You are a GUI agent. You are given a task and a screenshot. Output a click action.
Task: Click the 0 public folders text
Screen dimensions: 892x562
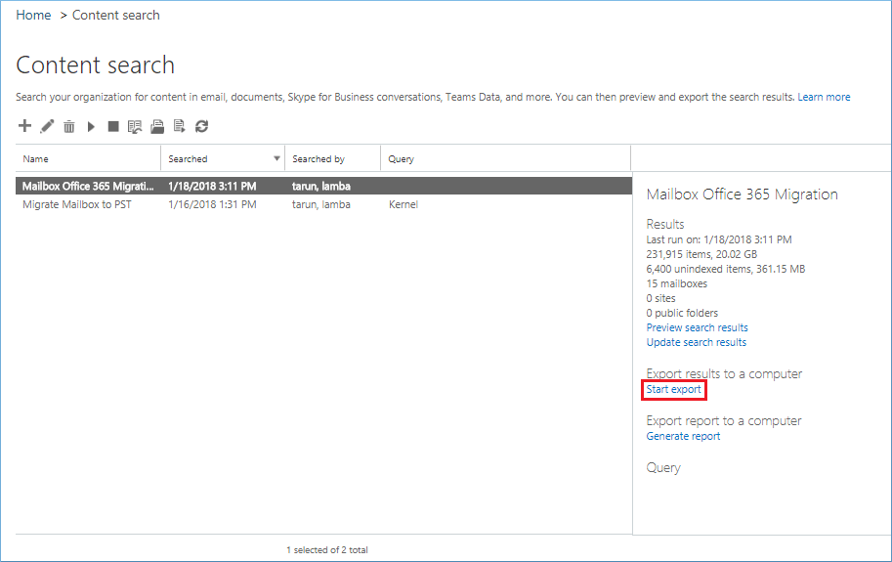click(682, 313)
